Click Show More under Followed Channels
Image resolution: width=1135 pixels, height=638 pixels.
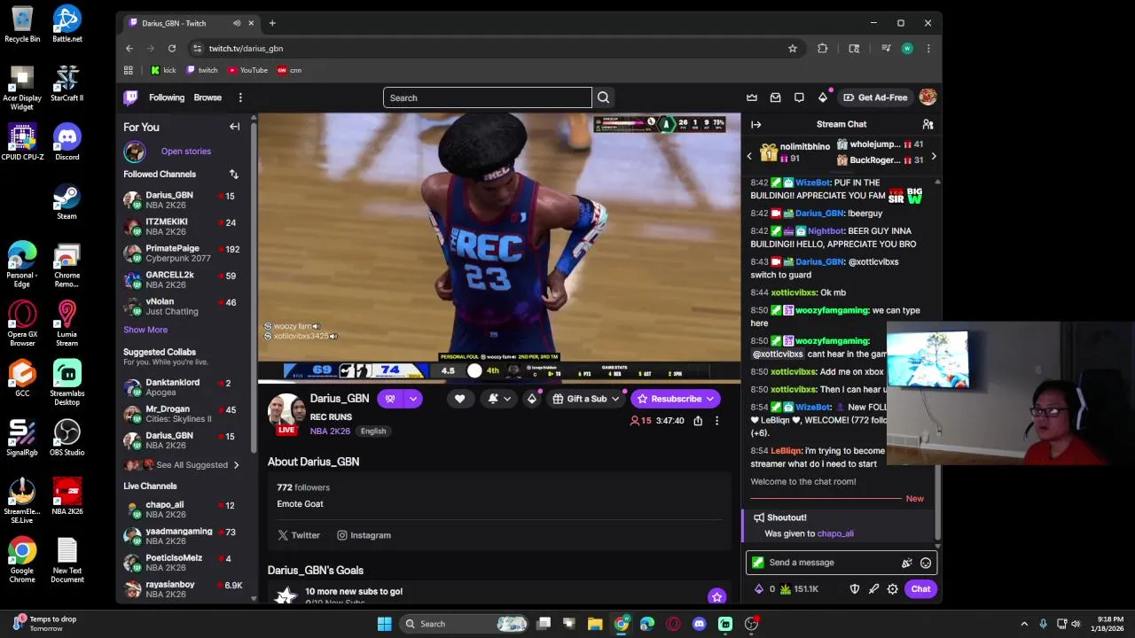(145, 330)
